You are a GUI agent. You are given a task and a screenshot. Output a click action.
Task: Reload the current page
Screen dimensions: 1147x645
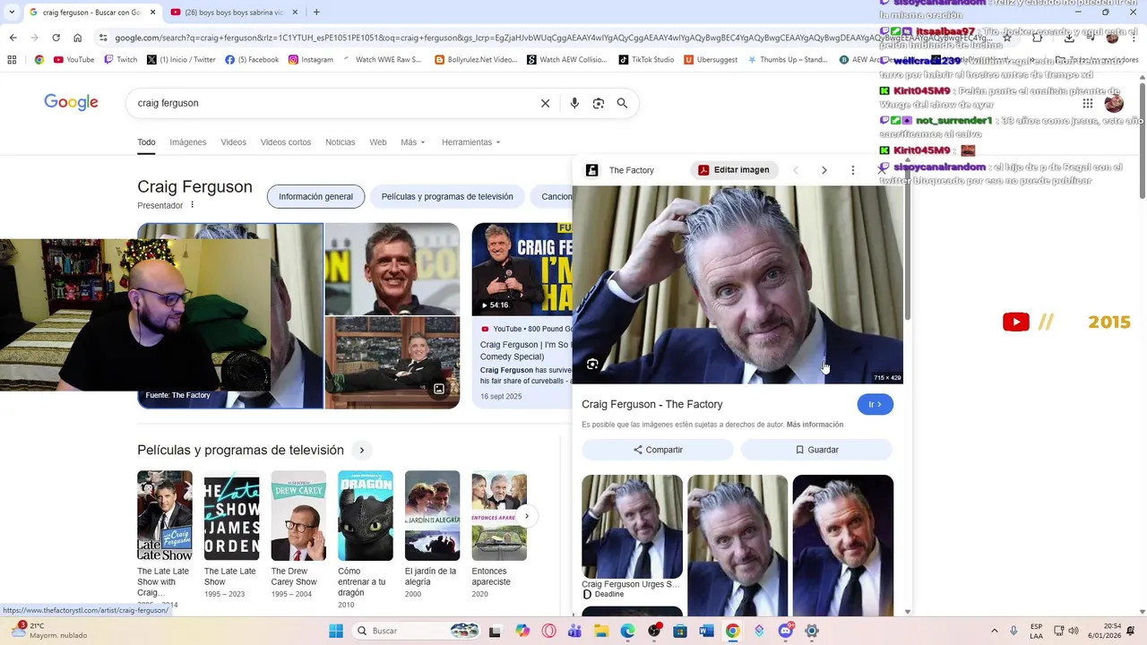[56, 38]
